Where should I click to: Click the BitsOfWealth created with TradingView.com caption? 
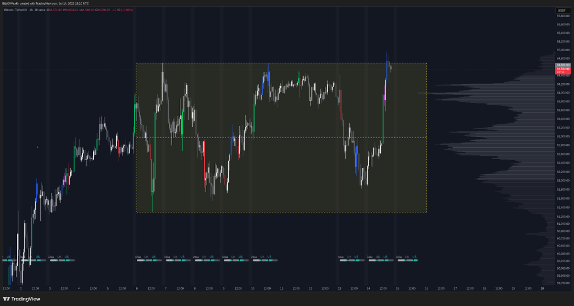click(x=45, y=3)
